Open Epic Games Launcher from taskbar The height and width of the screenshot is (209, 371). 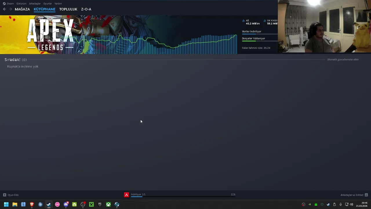click(x=100, y=204)
